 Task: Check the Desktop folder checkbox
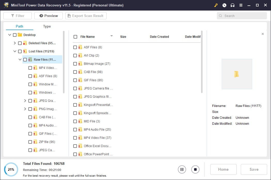(x=14, y=35)
